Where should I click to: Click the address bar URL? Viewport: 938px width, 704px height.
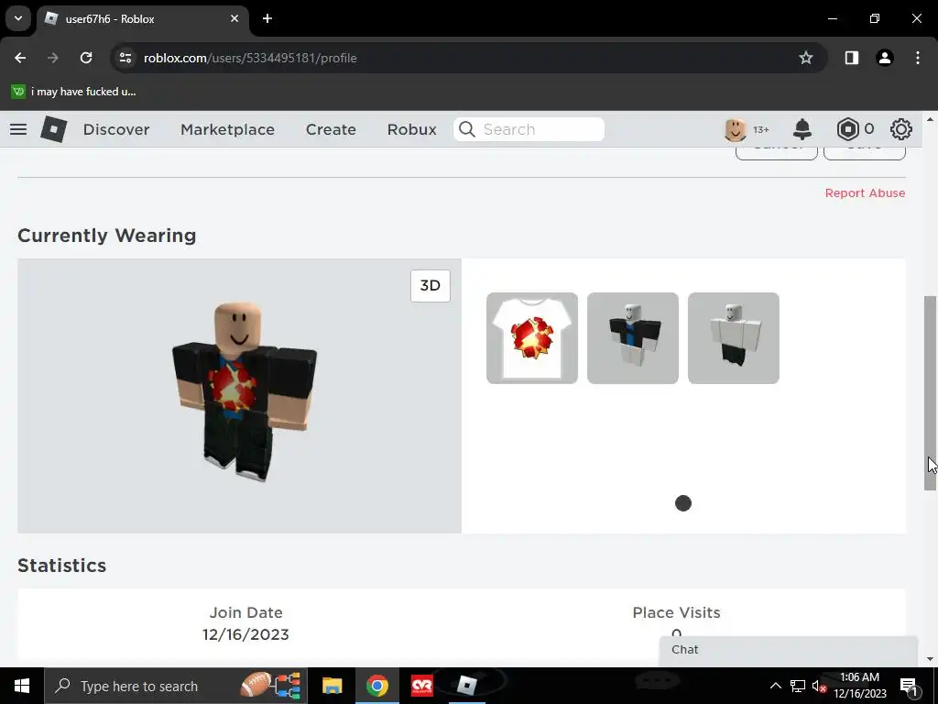tap(250, 58)
